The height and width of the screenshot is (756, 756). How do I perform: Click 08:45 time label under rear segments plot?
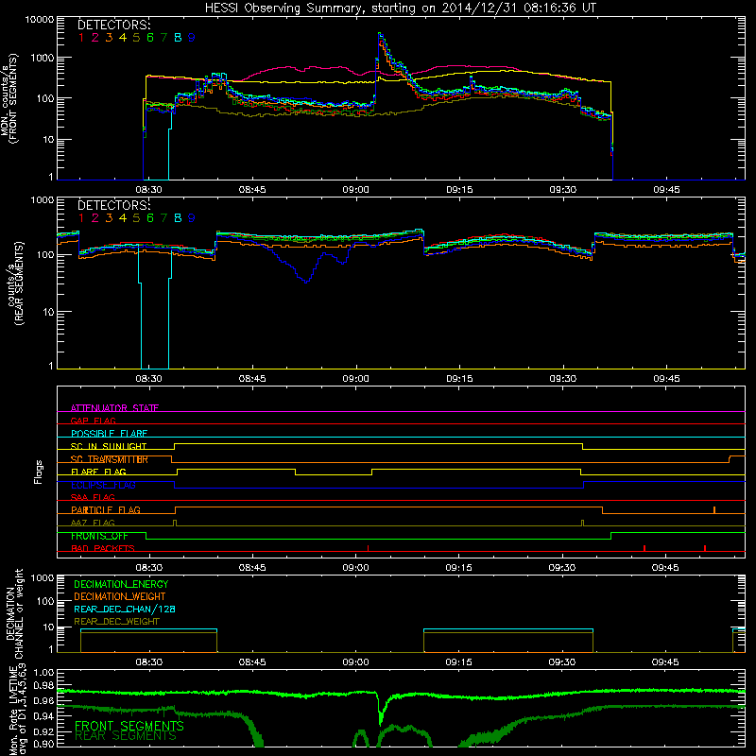click(x=252, y=379)
